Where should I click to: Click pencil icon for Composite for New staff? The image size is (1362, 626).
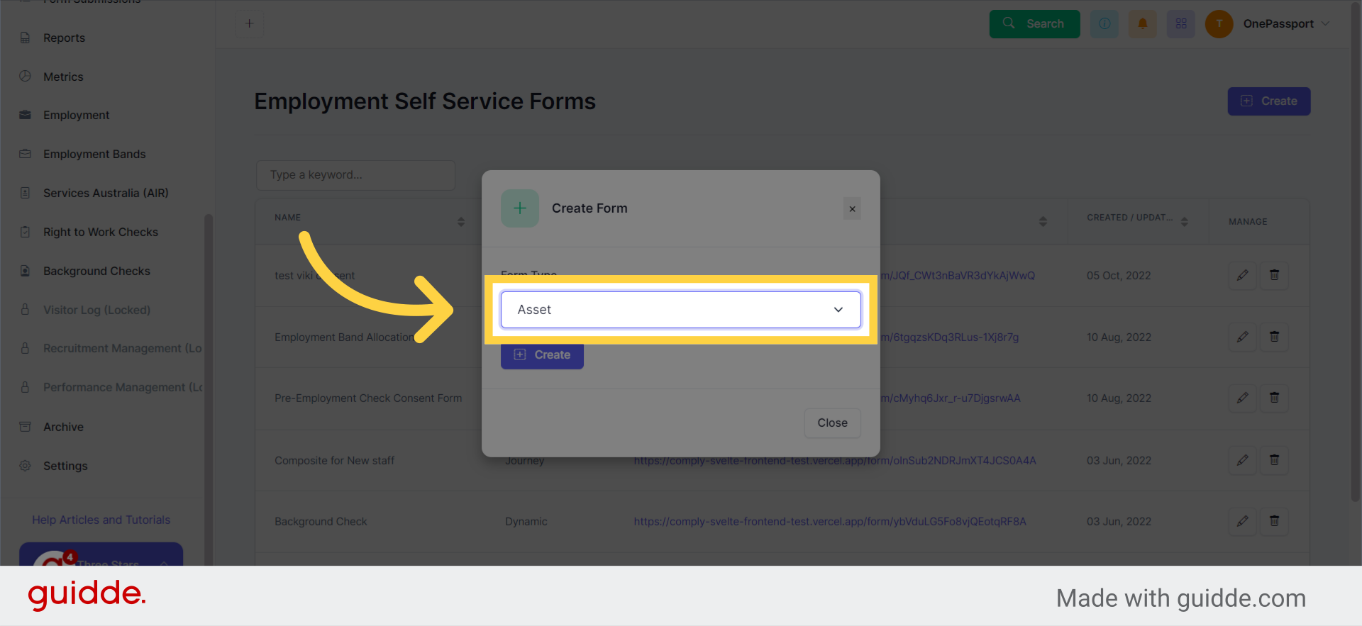[1243, 460]
